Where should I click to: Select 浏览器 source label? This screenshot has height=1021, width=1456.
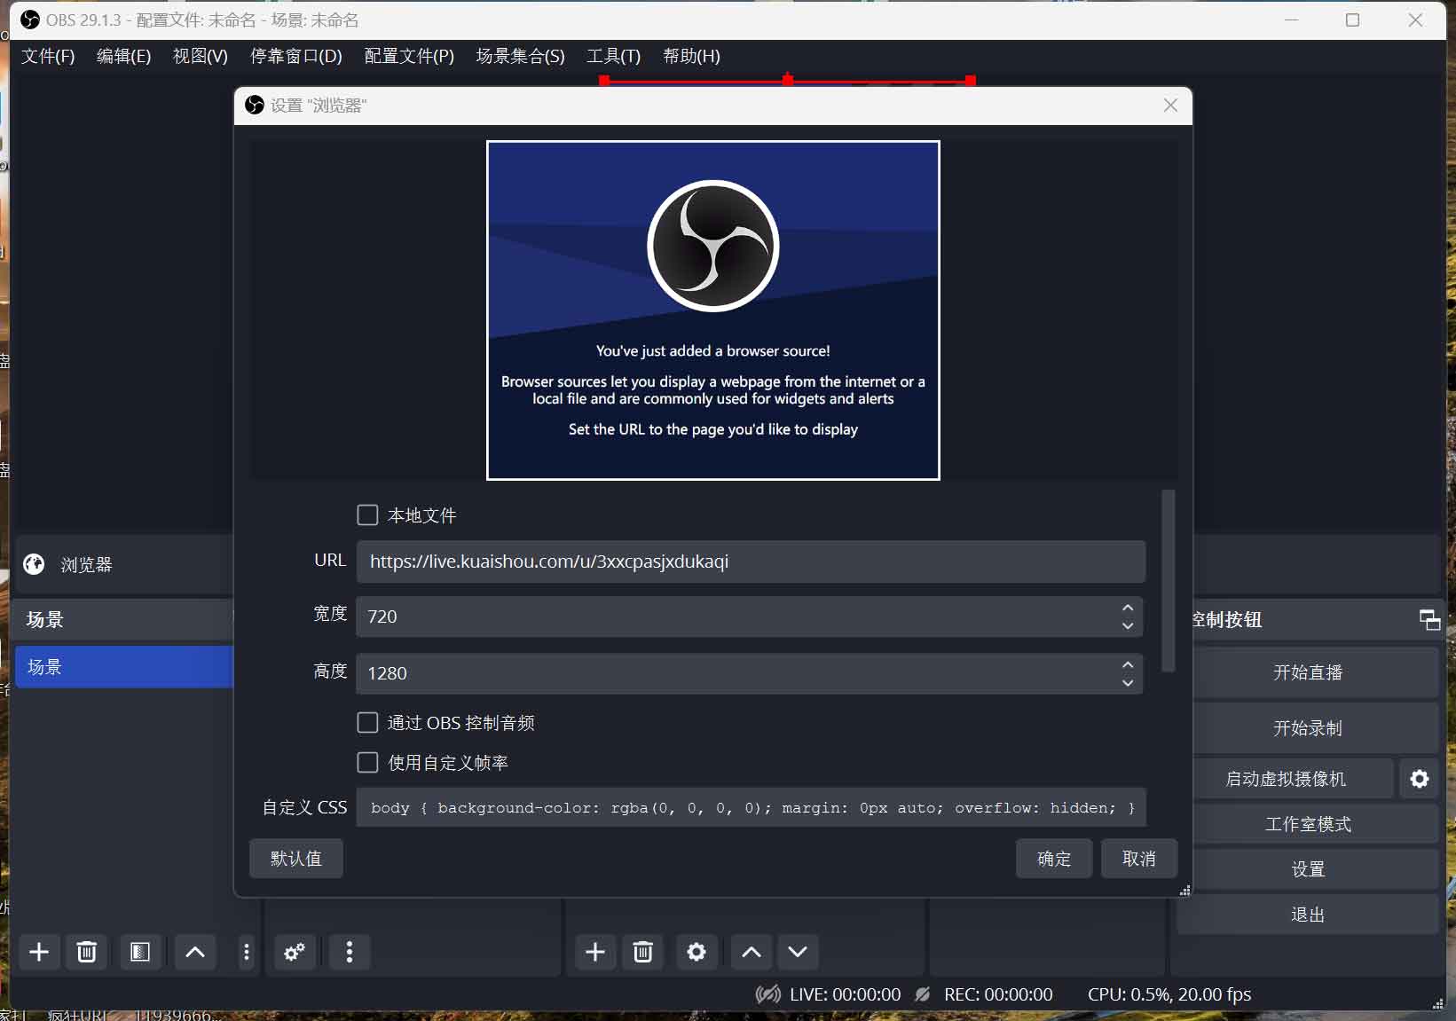[x=86, y=565]
